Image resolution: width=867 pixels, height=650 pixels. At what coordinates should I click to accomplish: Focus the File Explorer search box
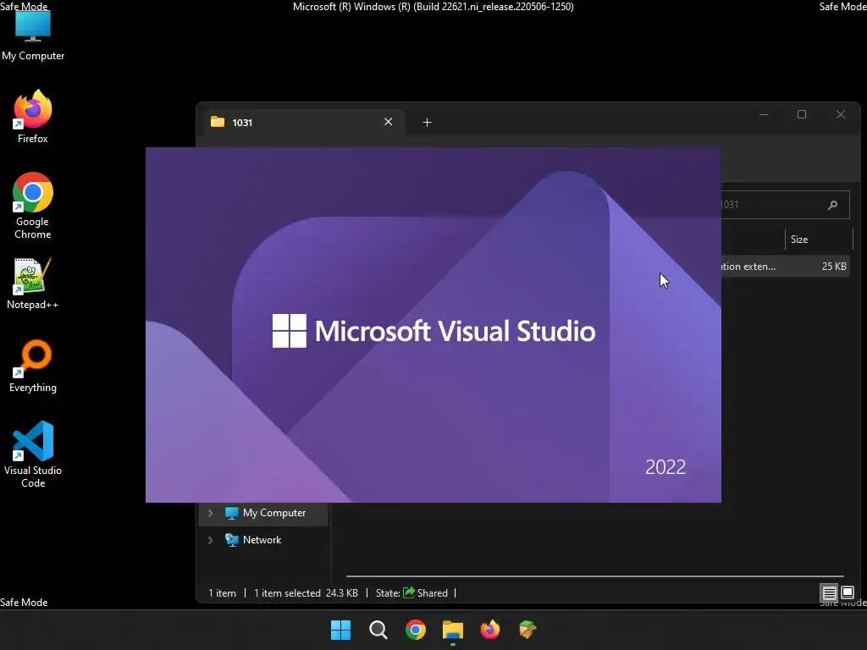(x=785, y=205)
